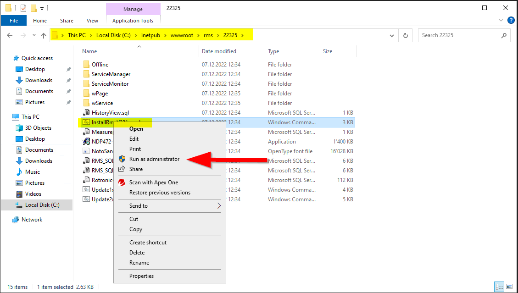Expand the Send to submenu
This screenshot has width=518, height=293.
(x=170, y=206)
